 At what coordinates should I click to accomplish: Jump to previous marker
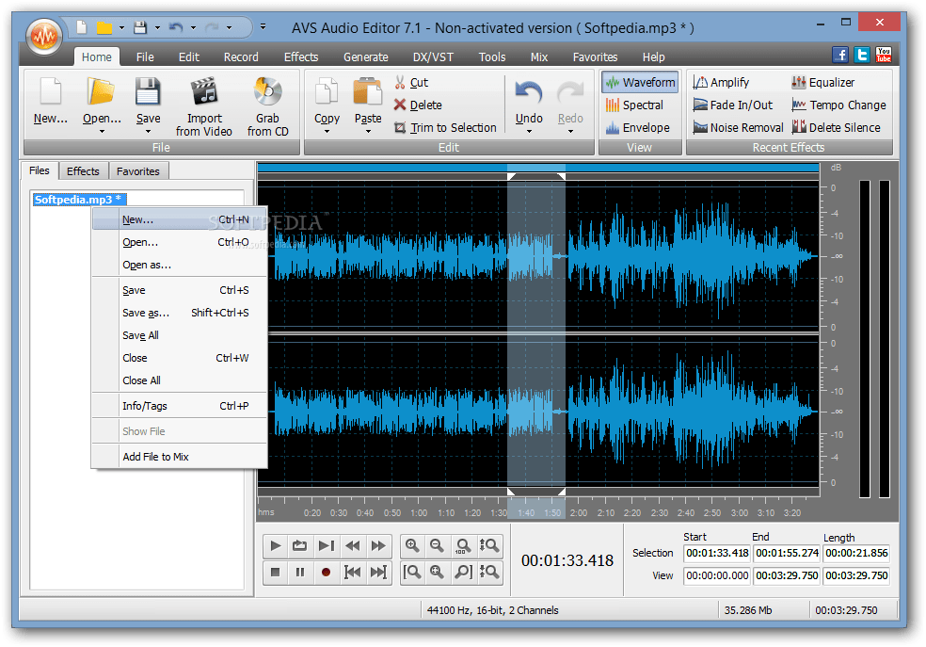[x=353, y=572]
